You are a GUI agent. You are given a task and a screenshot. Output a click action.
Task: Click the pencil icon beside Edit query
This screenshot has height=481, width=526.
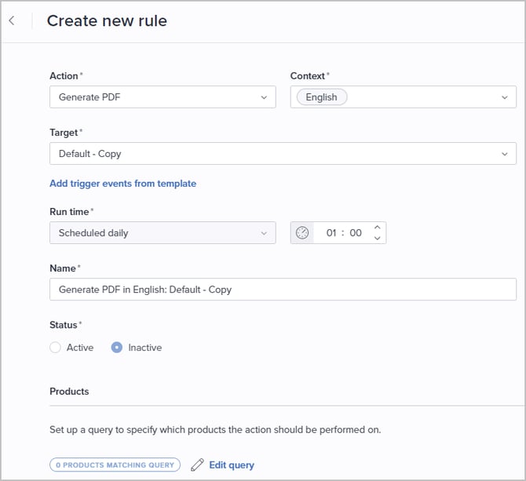click(198, 465)
